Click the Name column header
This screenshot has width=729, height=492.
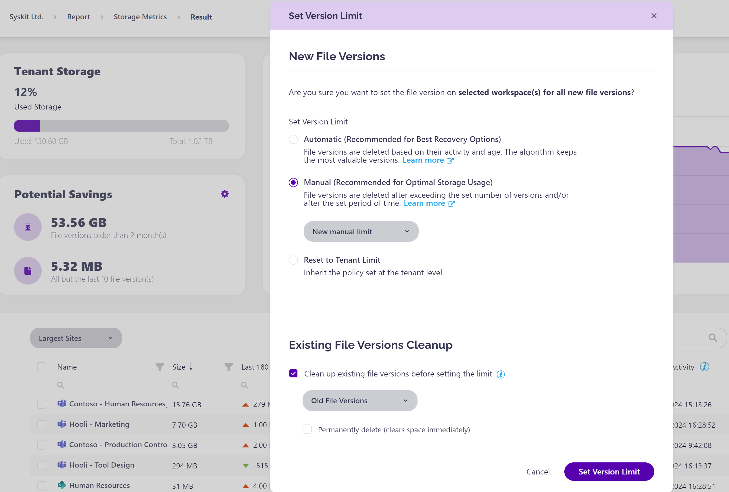click(x=67, y=367)
